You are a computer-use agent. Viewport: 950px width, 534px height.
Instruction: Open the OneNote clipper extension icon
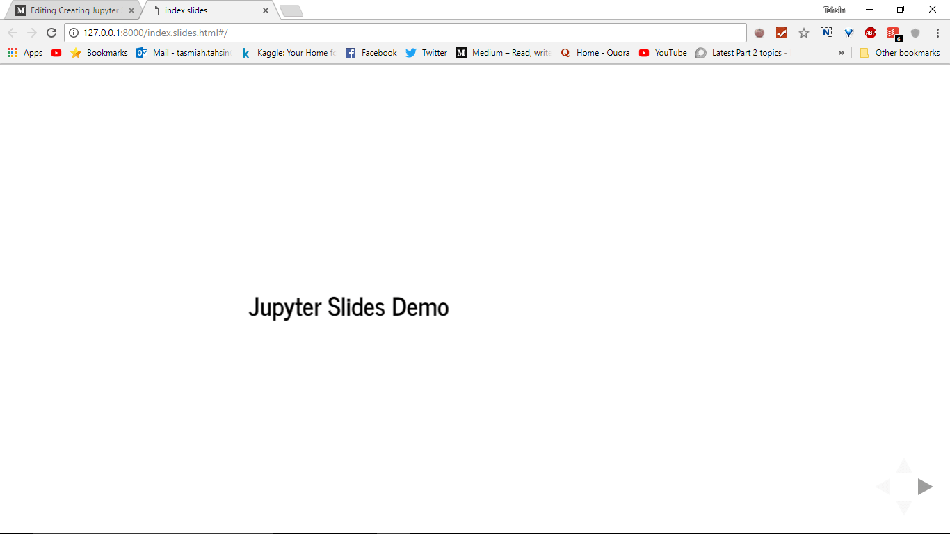pyautogui.click(x=826, y=33)
